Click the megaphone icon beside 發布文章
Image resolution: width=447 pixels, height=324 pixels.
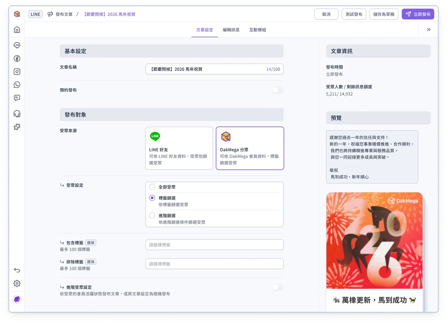(x=50, y=14)
